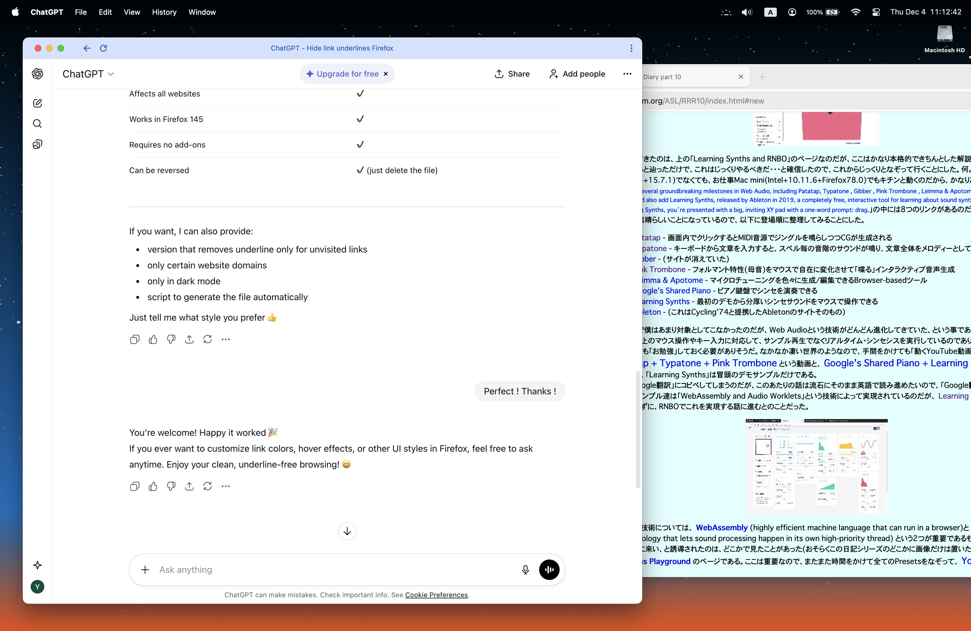The width and height of the screenshot is (971, 631).
Task: Open the History menu
Action: pyautogui.click(x=164, y=12)
